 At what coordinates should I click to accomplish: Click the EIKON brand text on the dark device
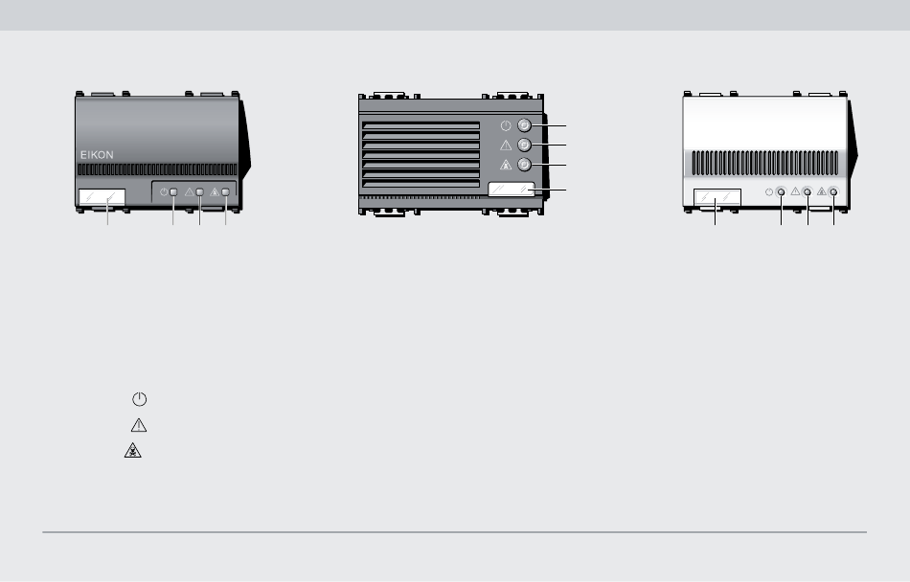tap(97, 155)
